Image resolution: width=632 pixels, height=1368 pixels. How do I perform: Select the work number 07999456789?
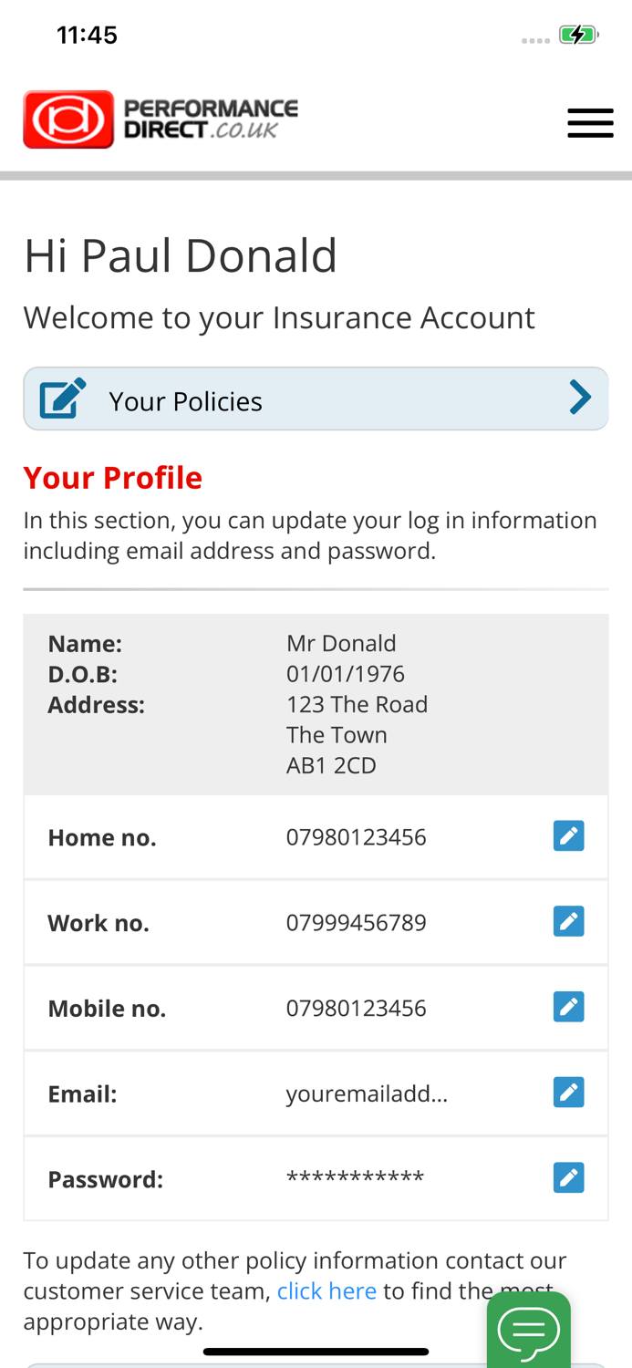tap(356, 923)
